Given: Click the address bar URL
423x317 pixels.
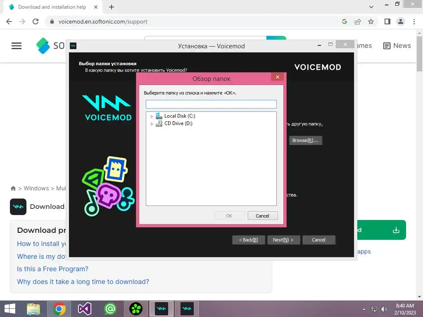Looking at the screenshot, I should click(103, 21).
